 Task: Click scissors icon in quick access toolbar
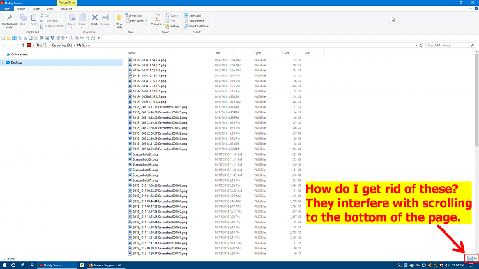click(25, 38)
